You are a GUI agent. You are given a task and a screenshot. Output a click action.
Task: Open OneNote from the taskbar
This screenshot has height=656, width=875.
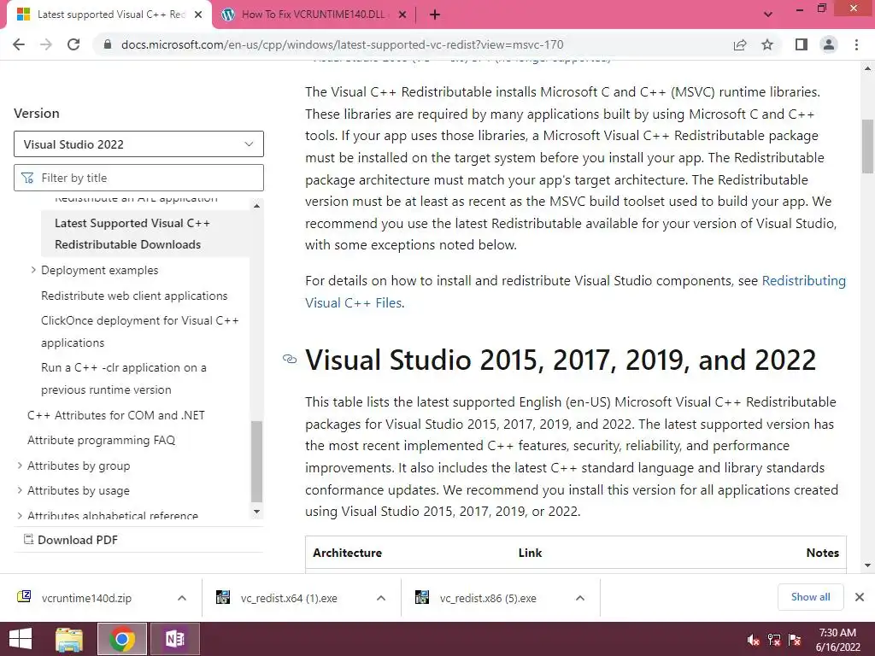click(x=174, y=639)
